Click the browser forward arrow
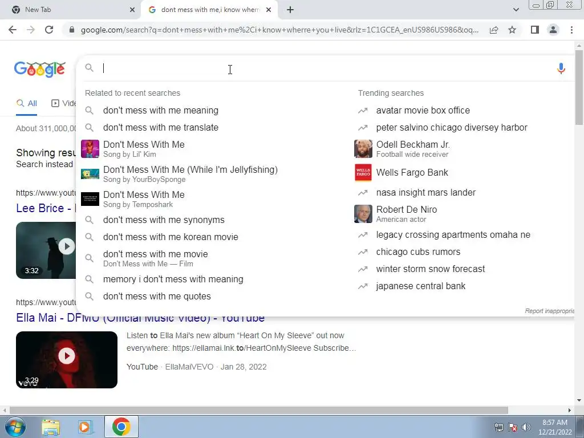The height and width of the screenshot is (438, 584). 31,30
